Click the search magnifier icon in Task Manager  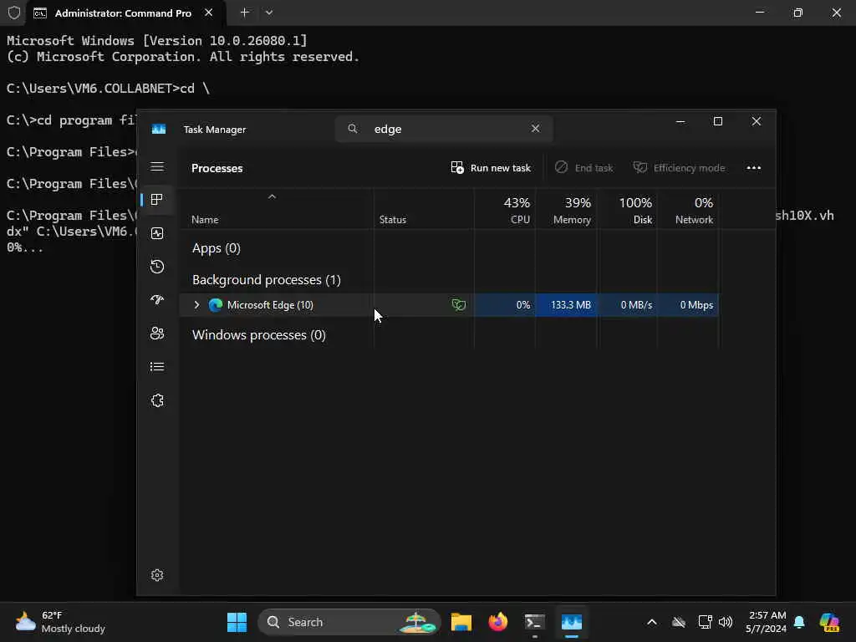coord(353,129)
